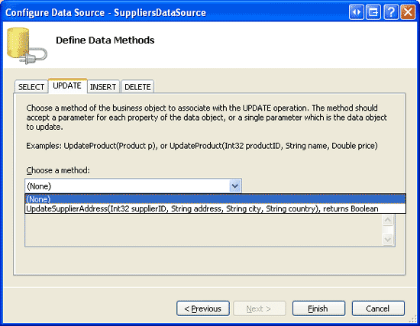This screenshot has height=326, width=420.
Task: Click the UPDATE tab
Action: click(67, 86)
